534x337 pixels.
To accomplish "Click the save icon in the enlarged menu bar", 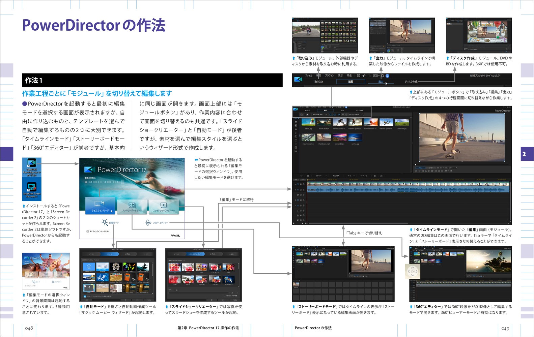I will pyautogui.click(x=359, y=76).
